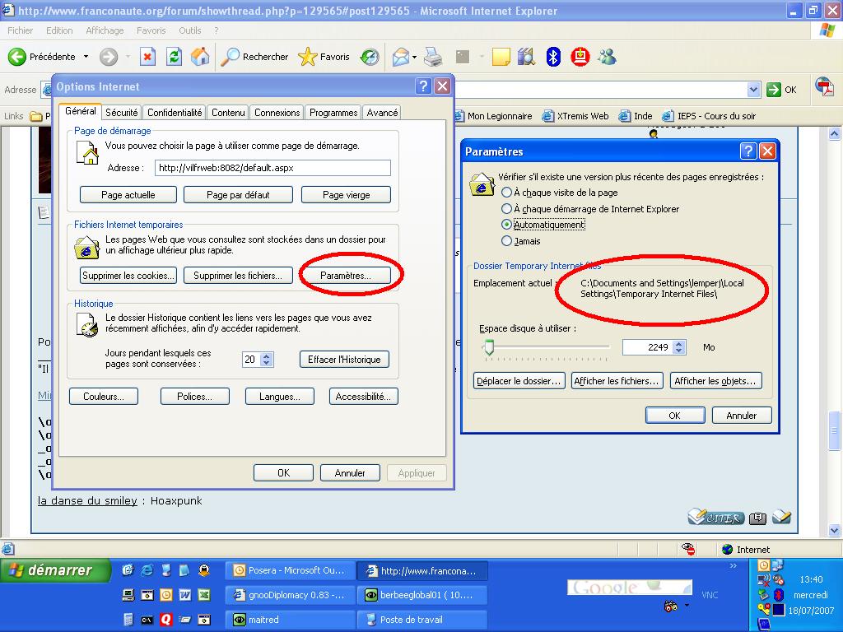Open Edition menu
Screen dimensions: 843x632
click(x=59, y=30)
